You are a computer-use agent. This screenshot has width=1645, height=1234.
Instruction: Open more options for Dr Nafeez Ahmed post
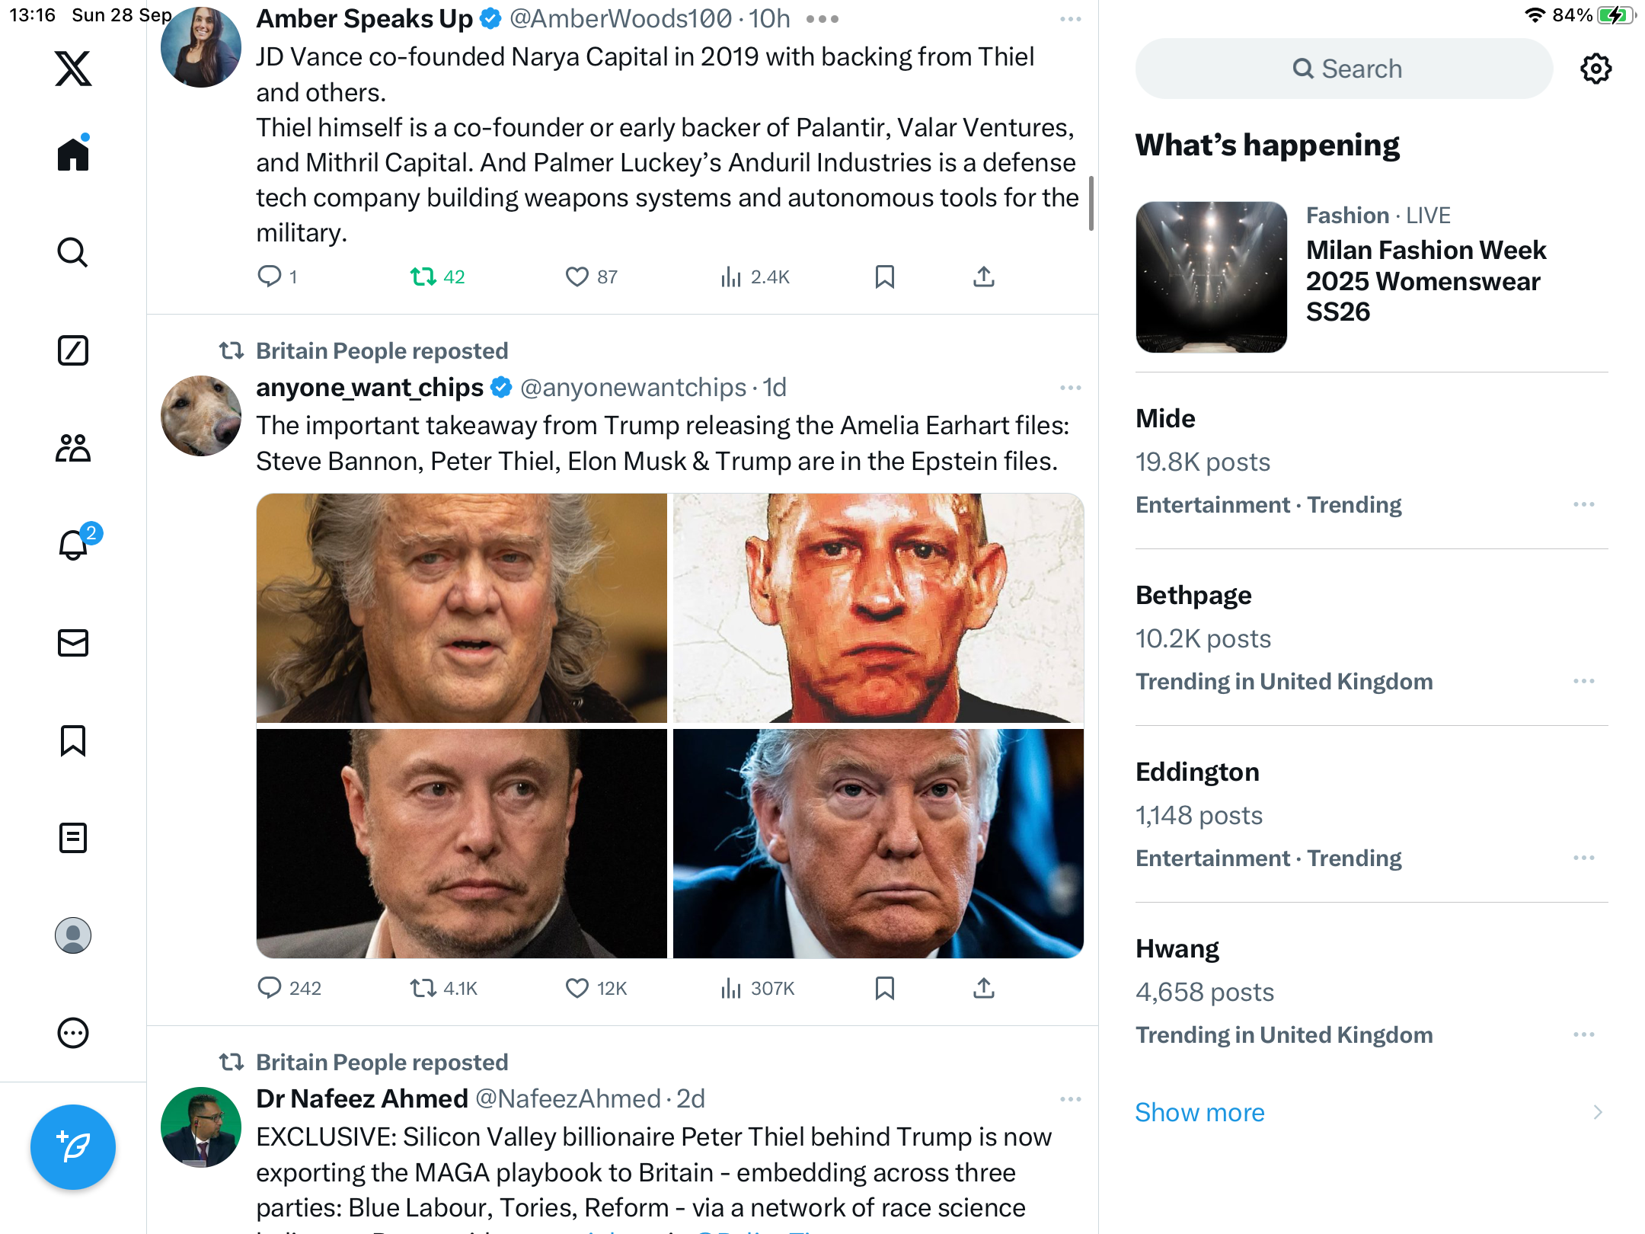coord(1070,1099)
